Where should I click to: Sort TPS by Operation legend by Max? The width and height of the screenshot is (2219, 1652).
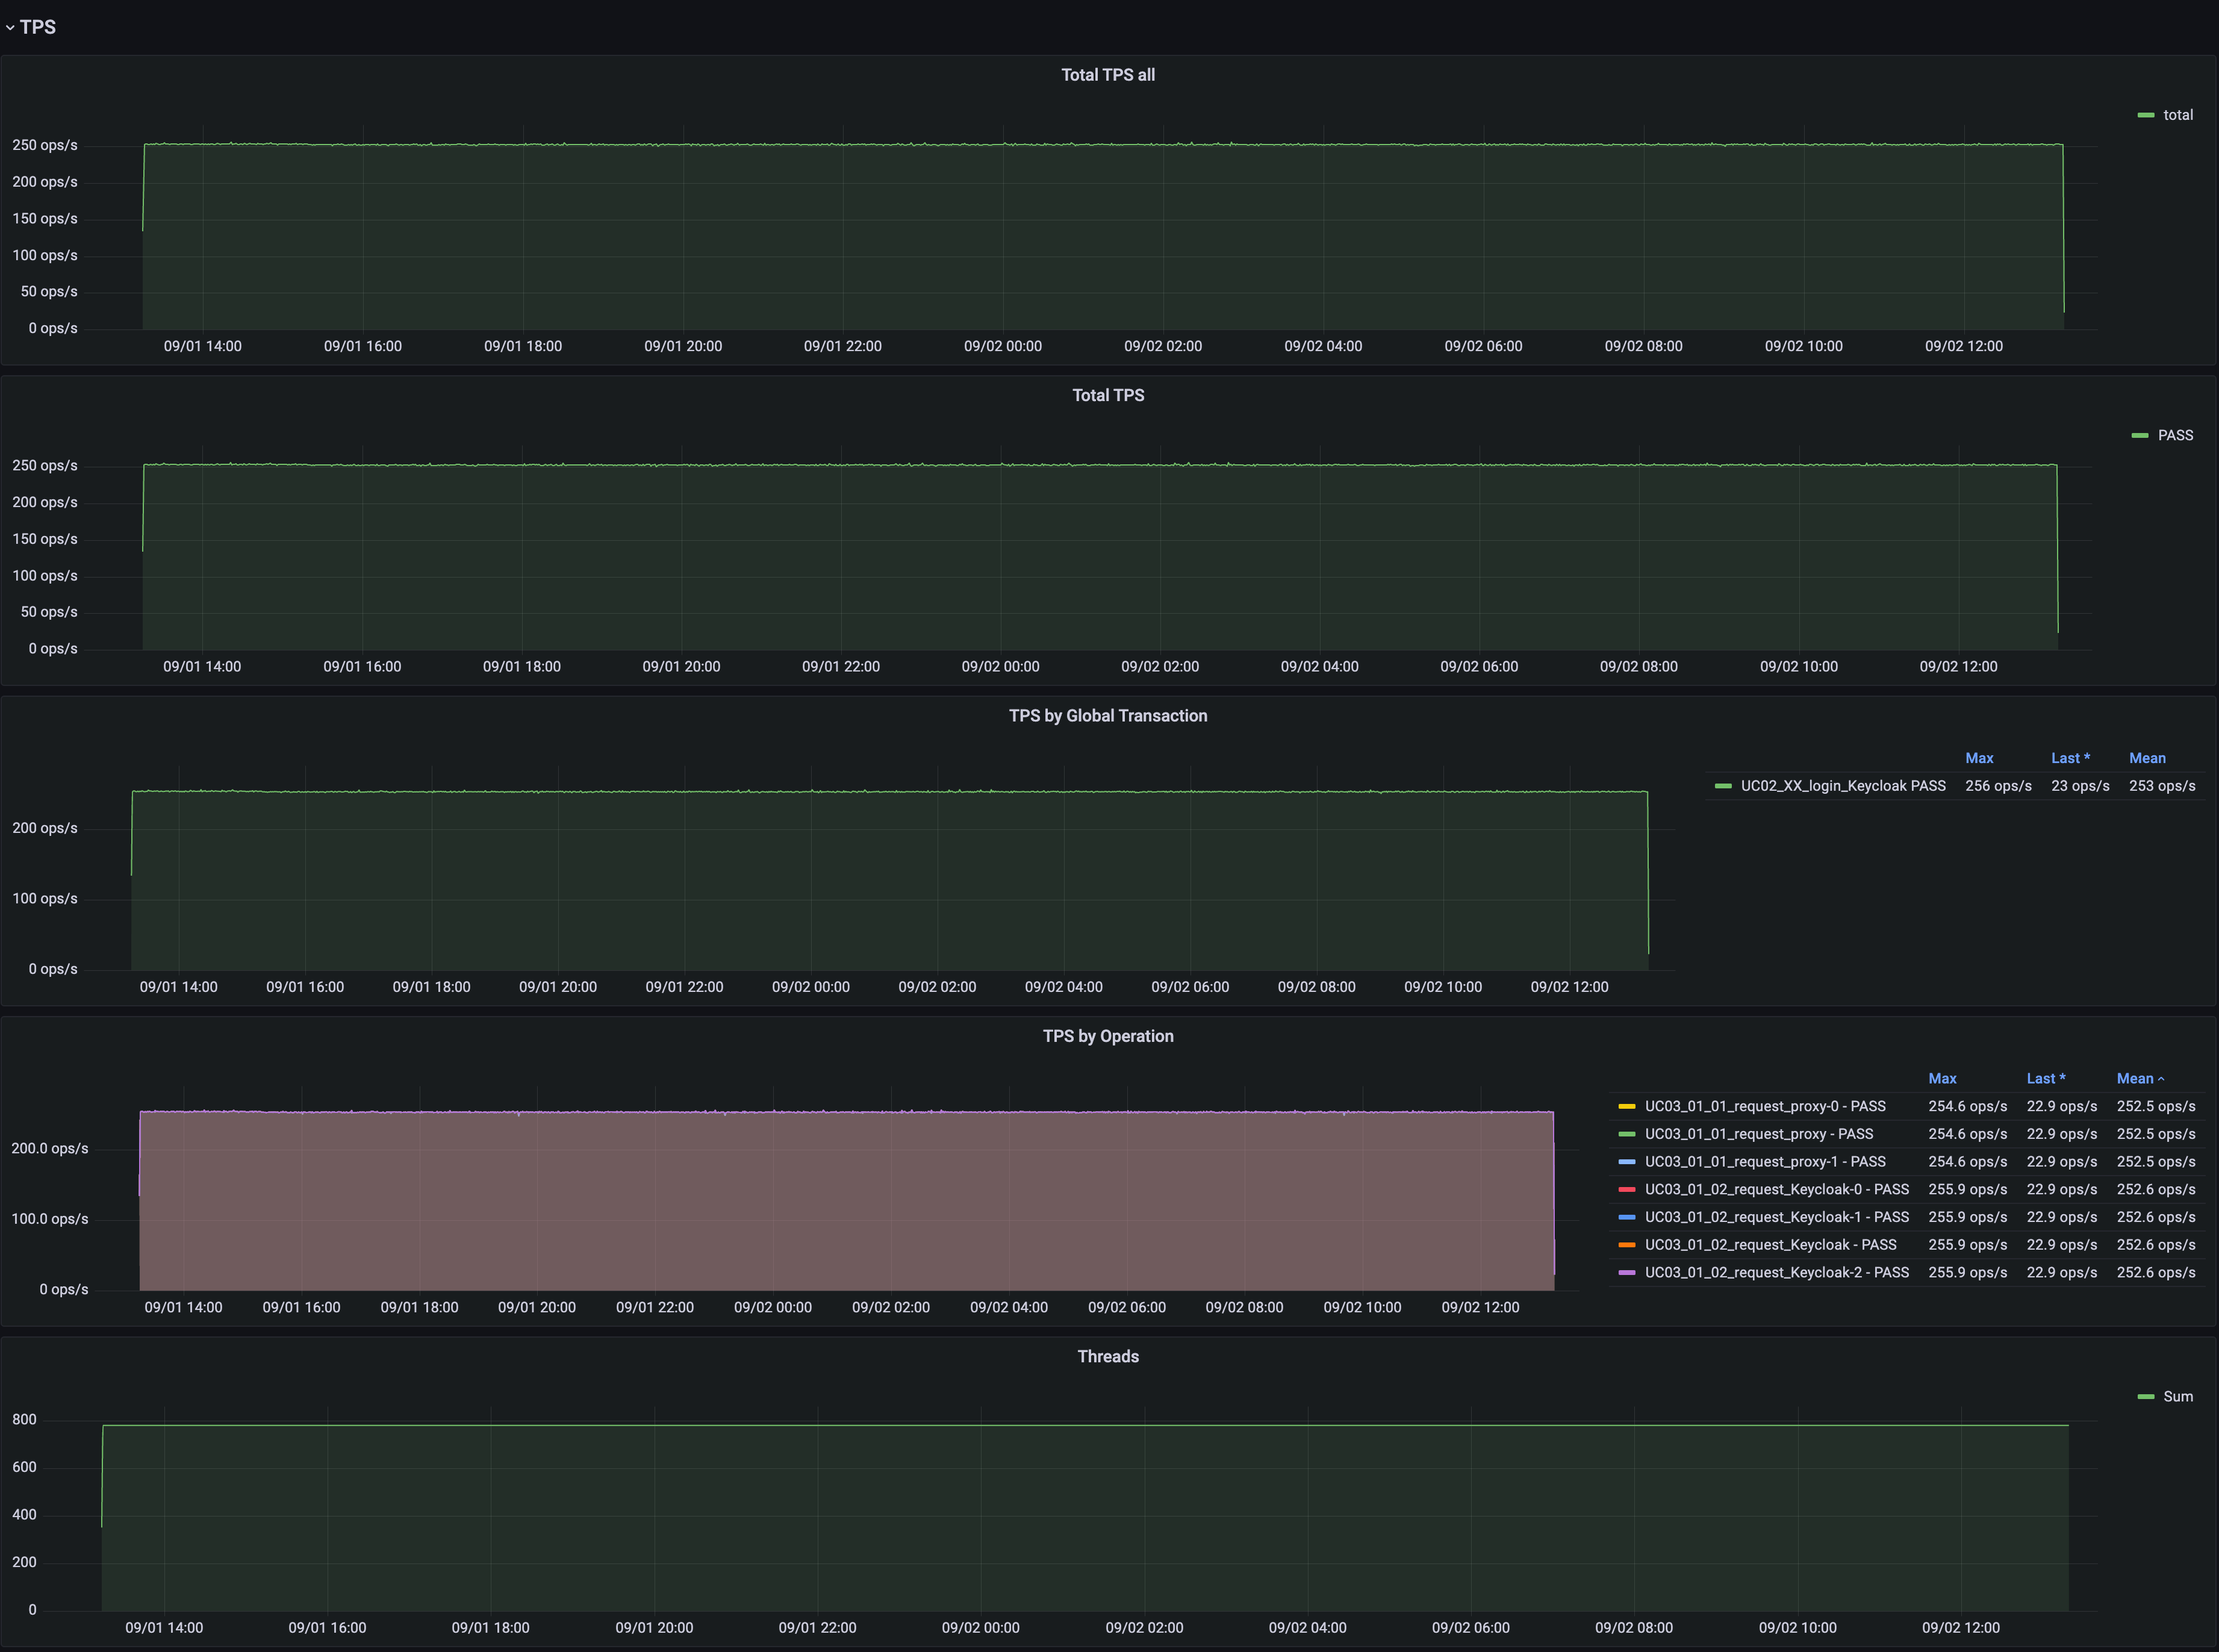pos(1942,1078)
